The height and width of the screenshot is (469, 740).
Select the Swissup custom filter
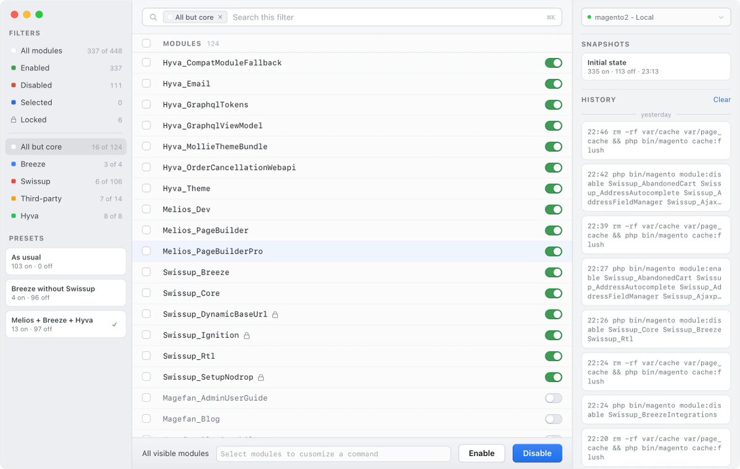(66, 181)
